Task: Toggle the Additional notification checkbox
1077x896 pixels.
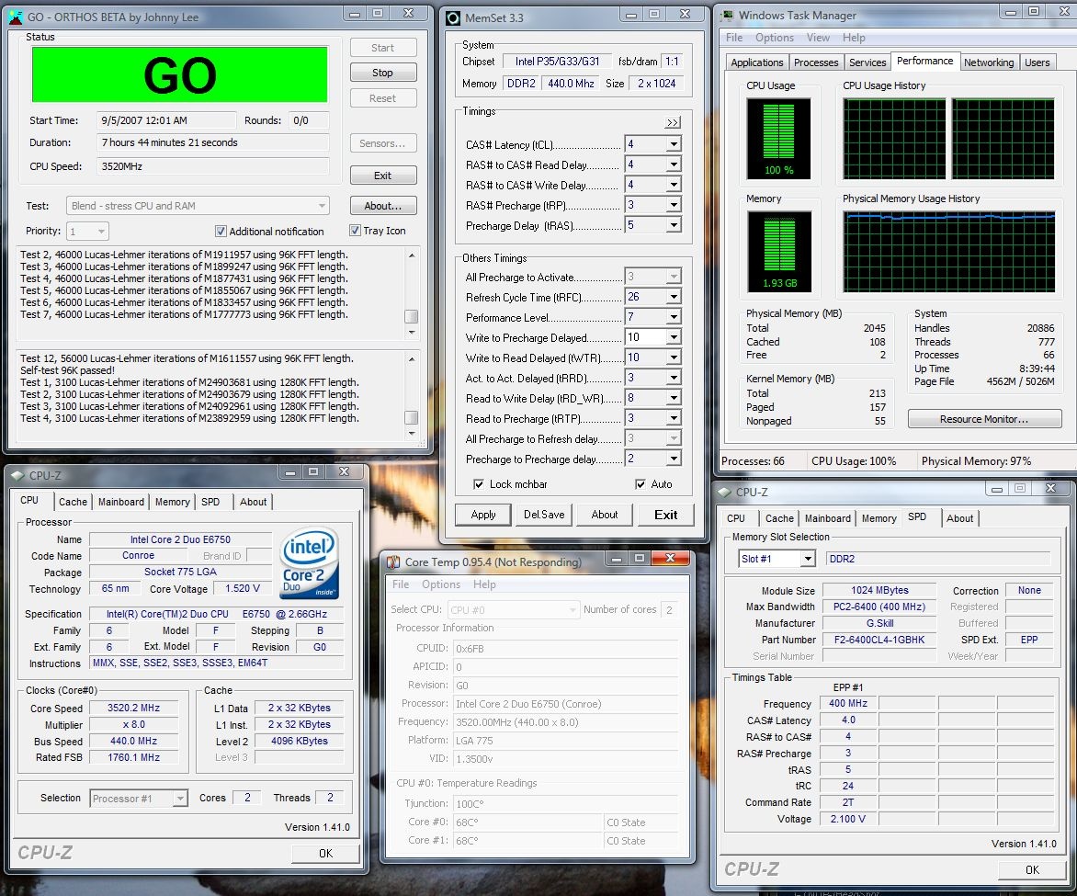Action: point(221,232)
